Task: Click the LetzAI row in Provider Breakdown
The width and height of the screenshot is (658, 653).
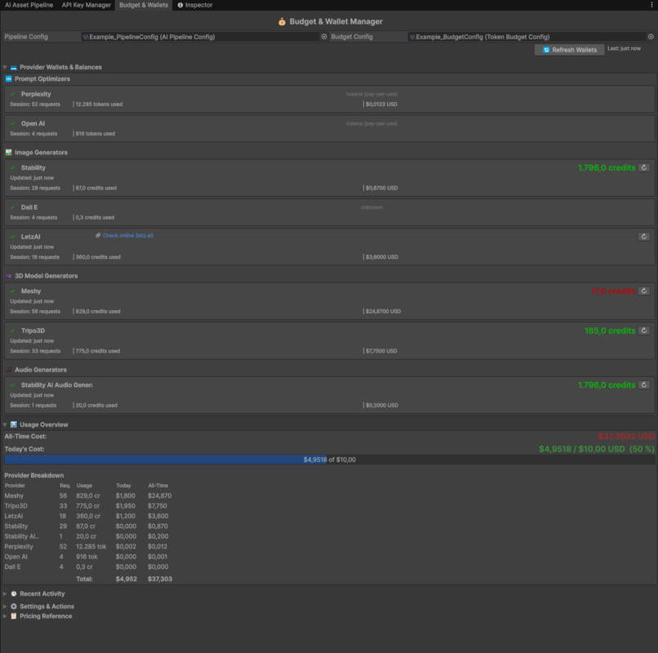Action: (88, 516)
